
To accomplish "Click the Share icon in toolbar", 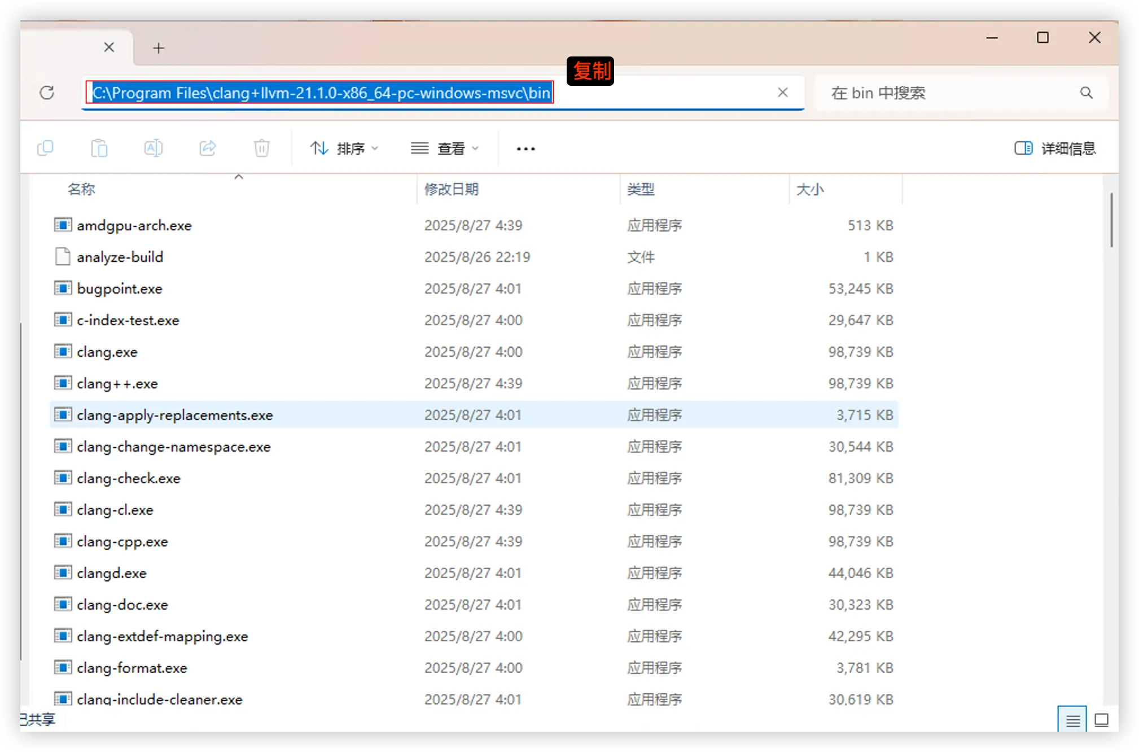I will [x=208, y=148].
